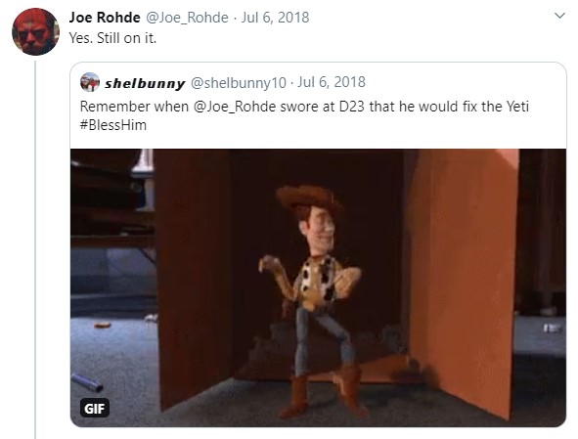The width and height of the screenshot is (578, 439).
Task: Click the @Joe_Rohde handle beside the author name
Action: (x=187, y=18)
